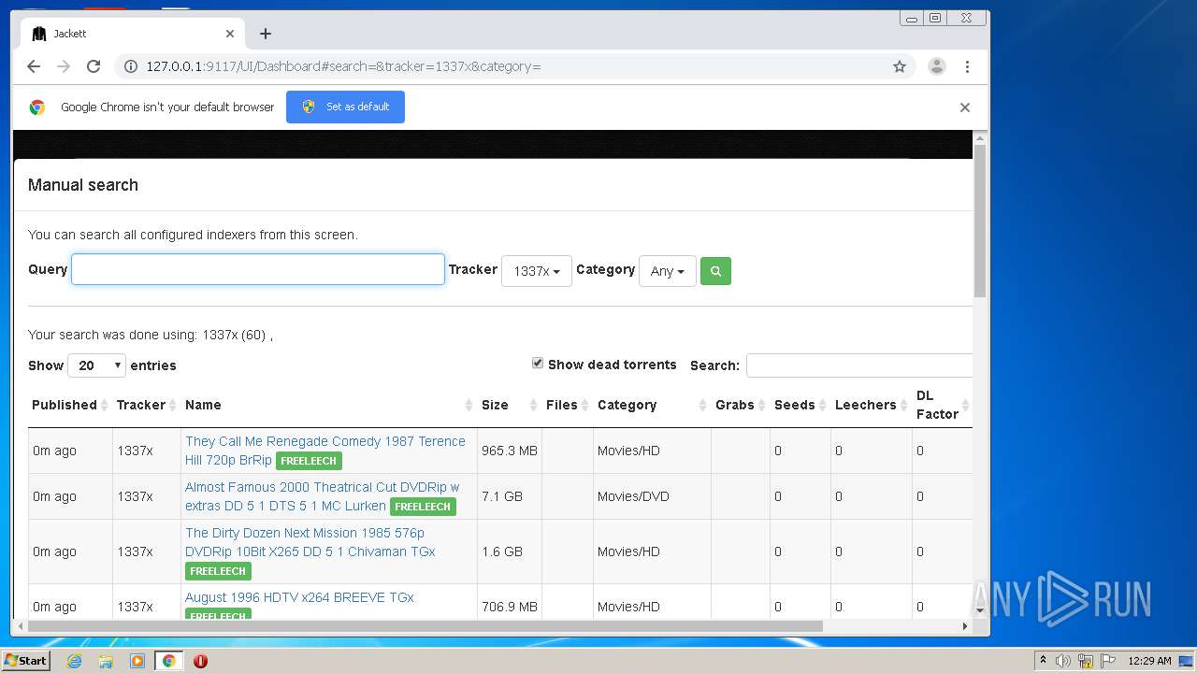
Task: Open August 1996 HDTV torrent link
Action: [299, 597]
